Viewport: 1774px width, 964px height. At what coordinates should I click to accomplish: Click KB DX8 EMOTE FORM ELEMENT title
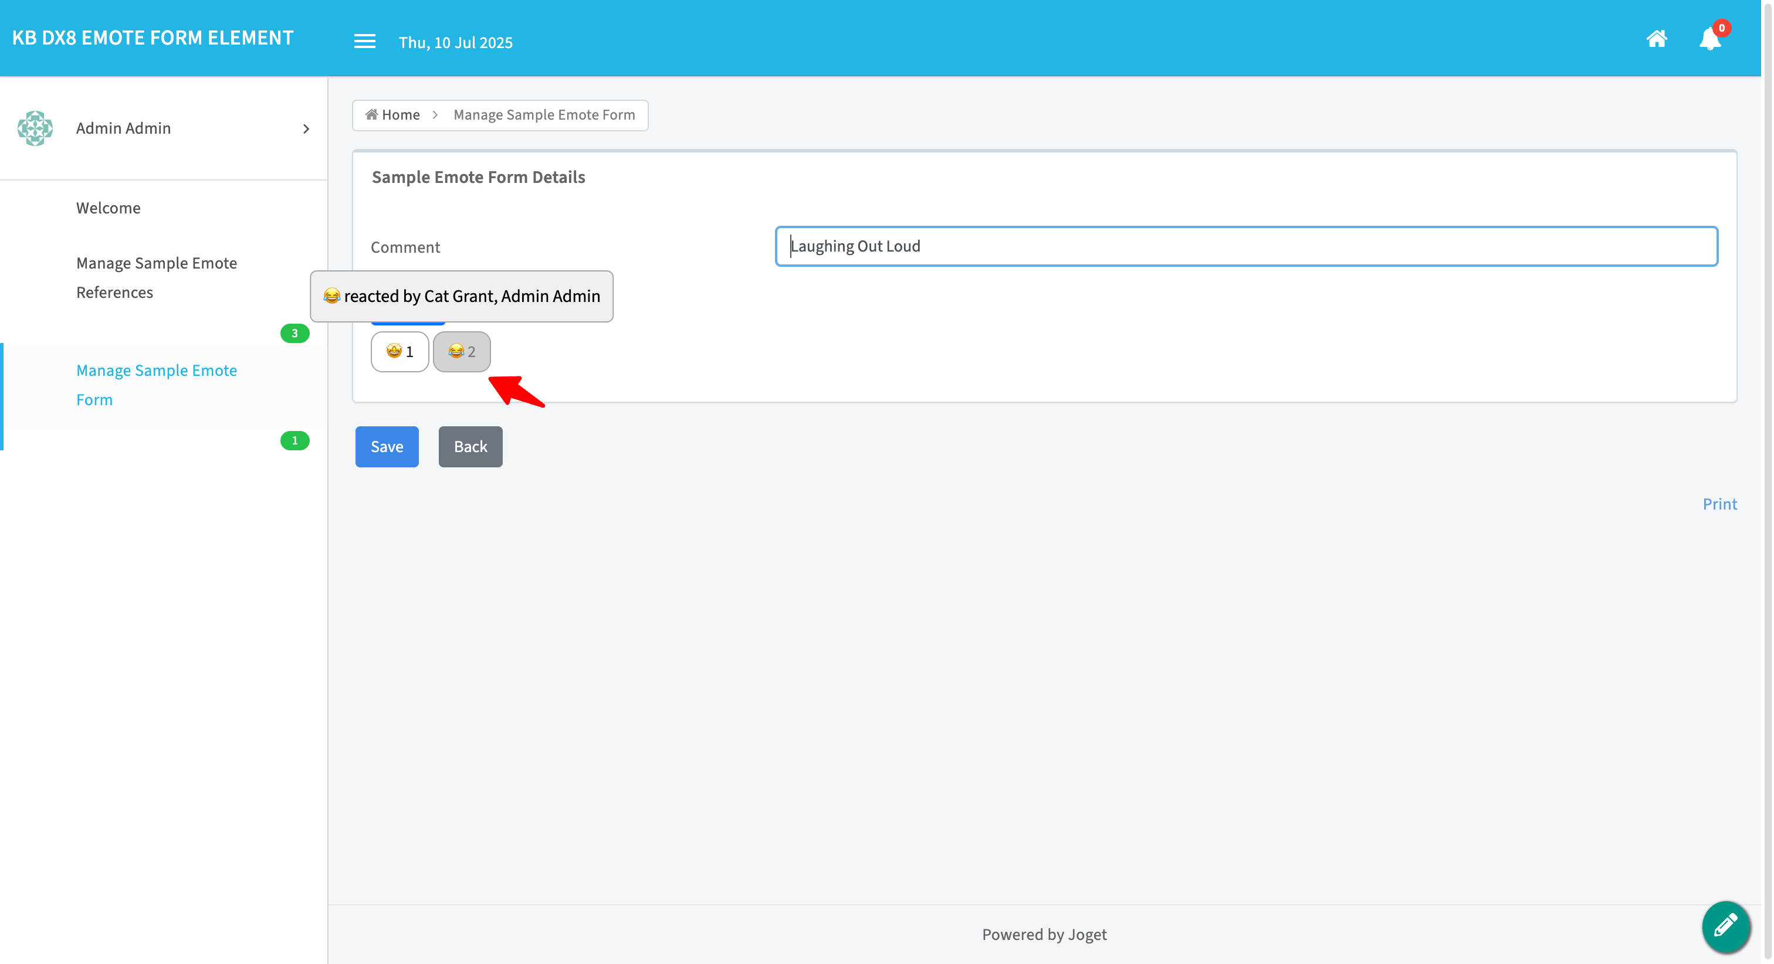click(x=153, y=38)
